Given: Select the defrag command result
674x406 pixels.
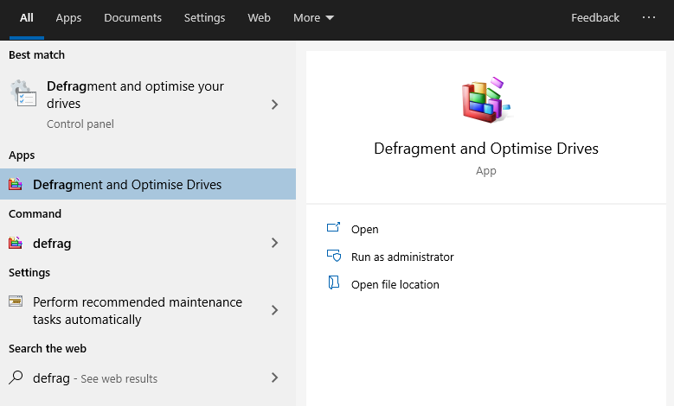Looking at the screenshot, I should coord(148,243).
